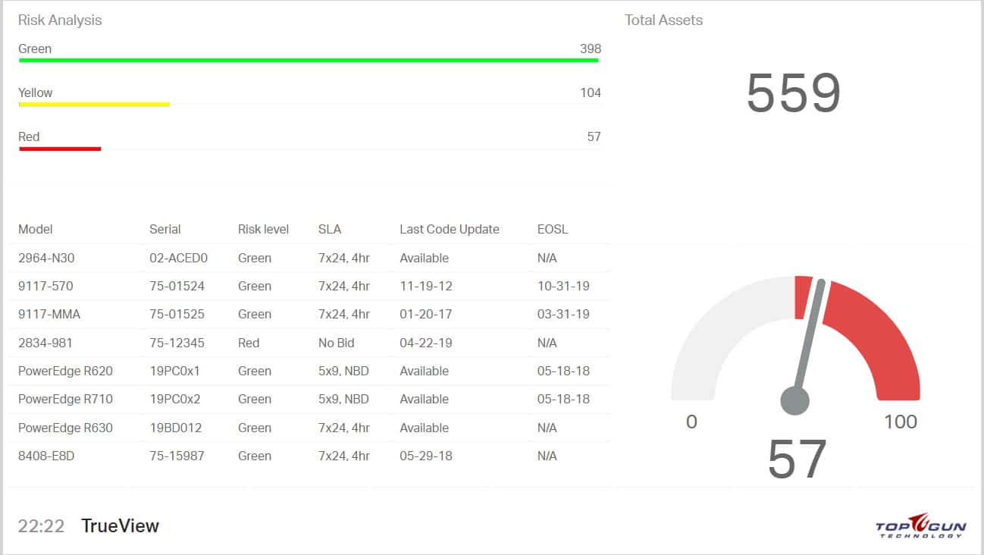Image resolution: width=984 pixels, height=555 pixels.
Task: Select the green risk progress bar
Action: pyautogui.click(x=309, y=60)
